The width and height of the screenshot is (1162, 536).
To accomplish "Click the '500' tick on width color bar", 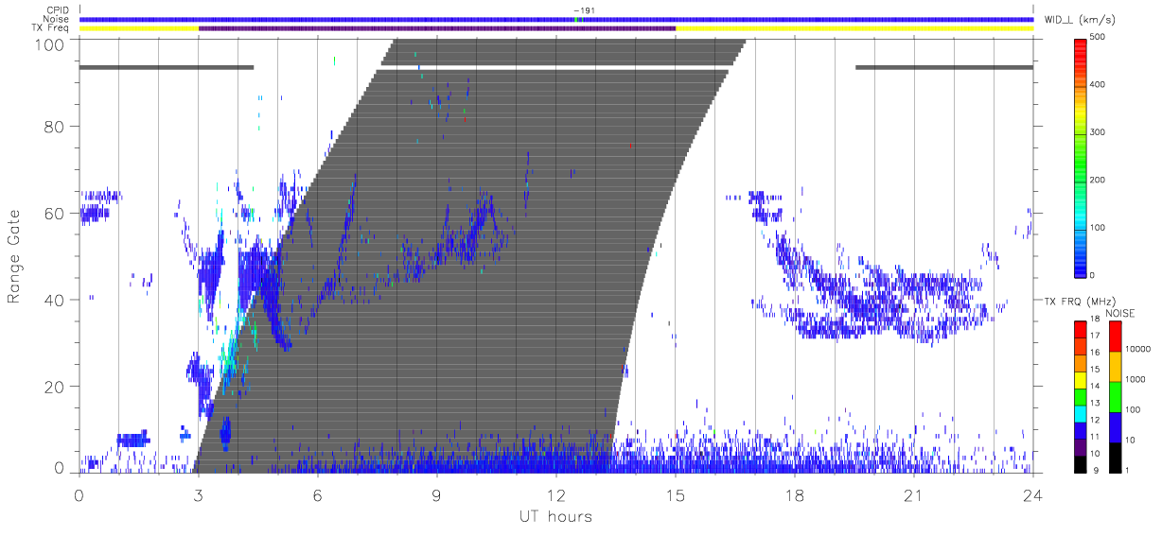I will pos(1098,37).
